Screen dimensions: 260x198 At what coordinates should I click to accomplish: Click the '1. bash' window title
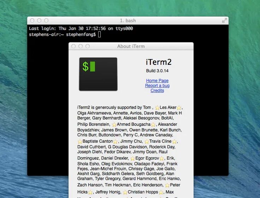pyautogui.click(x=128, y=20)
